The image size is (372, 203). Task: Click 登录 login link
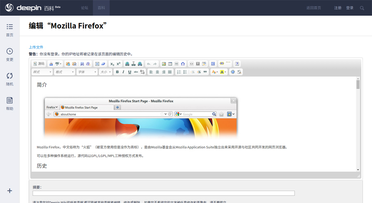pyautogui.click(x=350, y=8)
